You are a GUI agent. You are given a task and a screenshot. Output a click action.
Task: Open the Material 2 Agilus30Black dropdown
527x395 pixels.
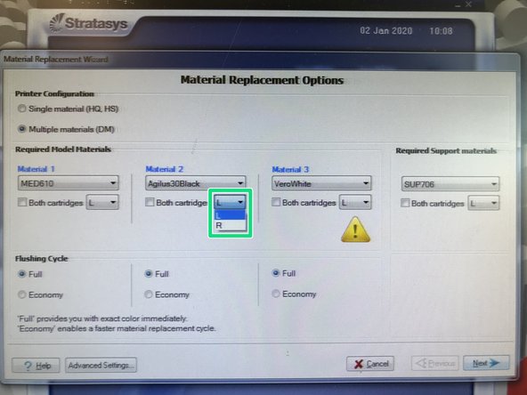click(x=196, y=183)
